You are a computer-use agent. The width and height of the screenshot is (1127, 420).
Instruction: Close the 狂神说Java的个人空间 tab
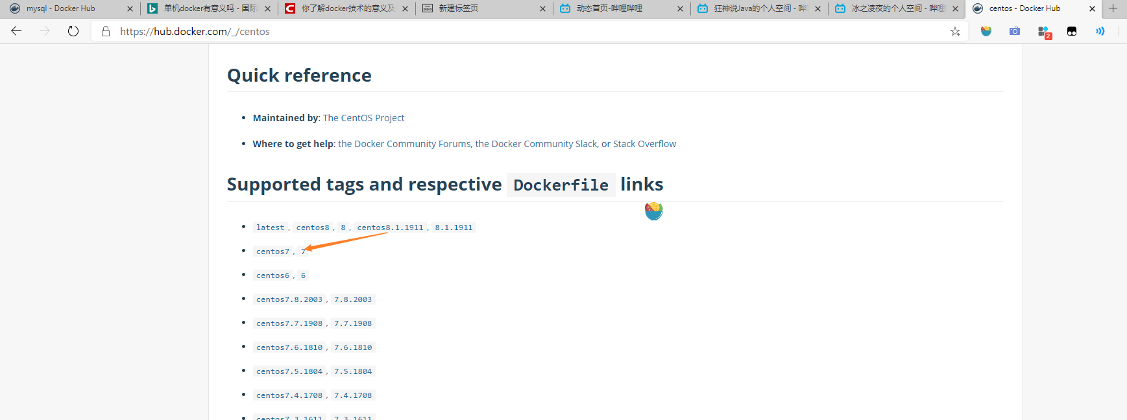click(818, 8)
